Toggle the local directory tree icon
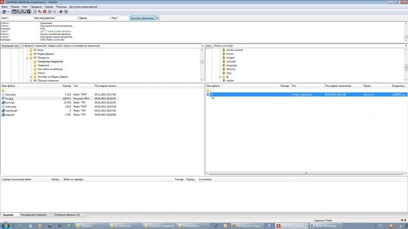 click(x=18, y=11)
